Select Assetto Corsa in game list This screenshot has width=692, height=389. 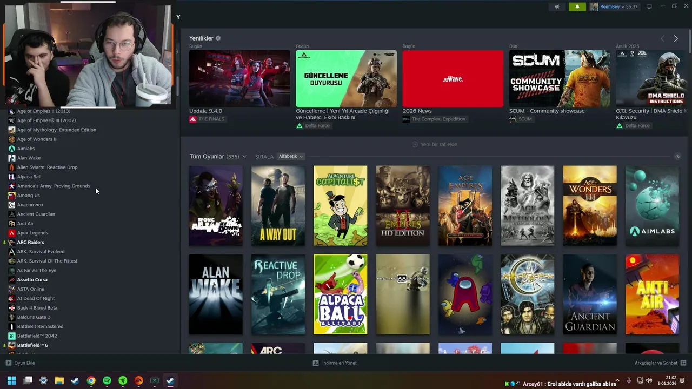point(32,280)
